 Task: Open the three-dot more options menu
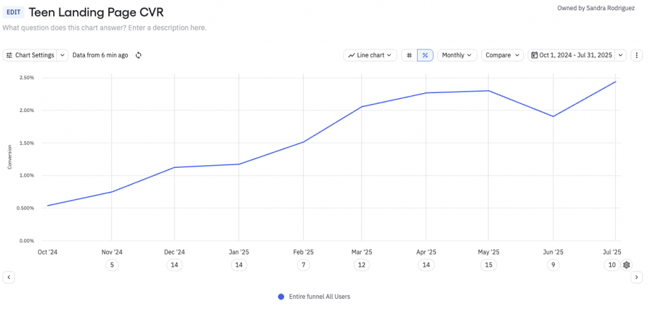coord(637,55)
